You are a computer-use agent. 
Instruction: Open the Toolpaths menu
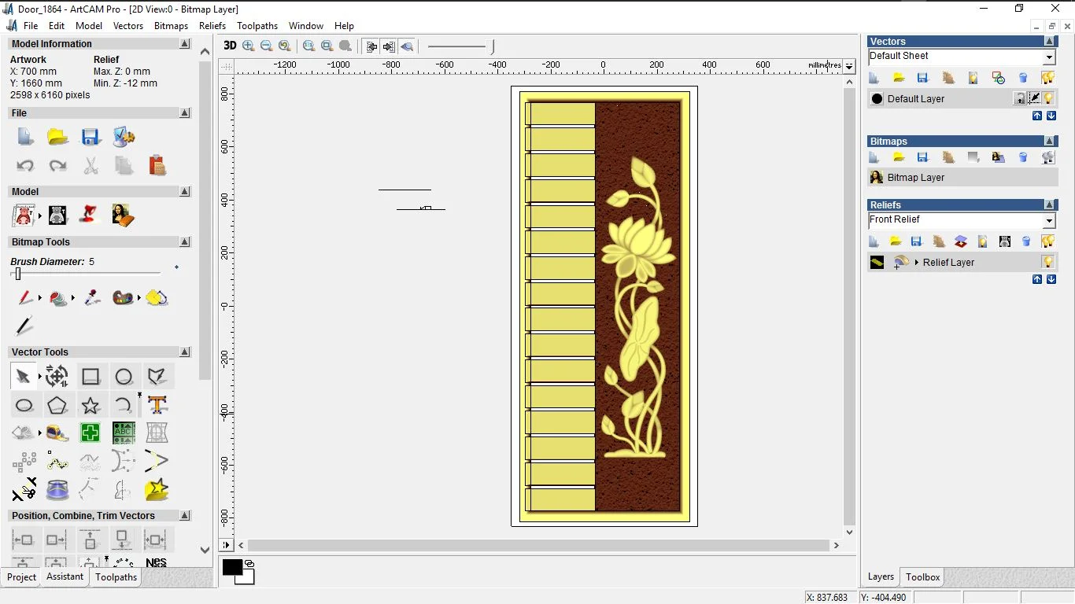(257, 26)
